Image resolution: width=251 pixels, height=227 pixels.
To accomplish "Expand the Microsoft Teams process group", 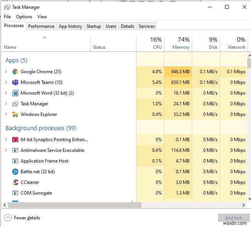I will 6,82.
